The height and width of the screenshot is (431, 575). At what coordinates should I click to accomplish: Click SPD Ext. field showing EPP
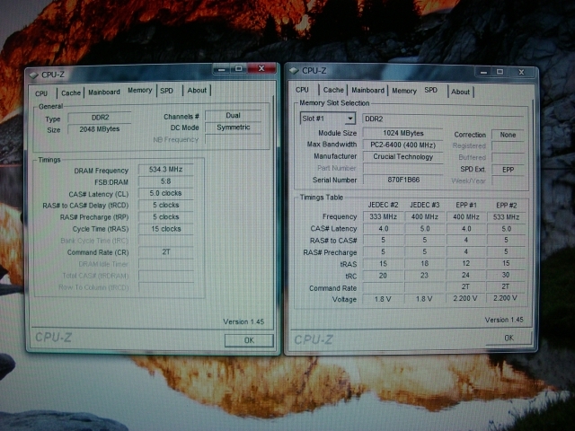pos(508,170)
